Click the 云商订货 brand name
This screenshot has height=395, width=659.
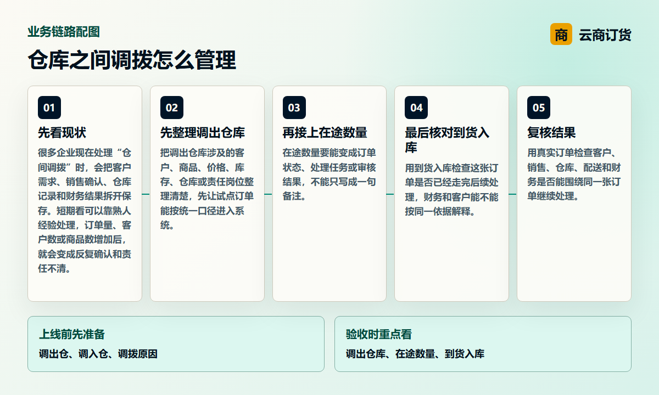pyautogui.click(x=605, y=35)
